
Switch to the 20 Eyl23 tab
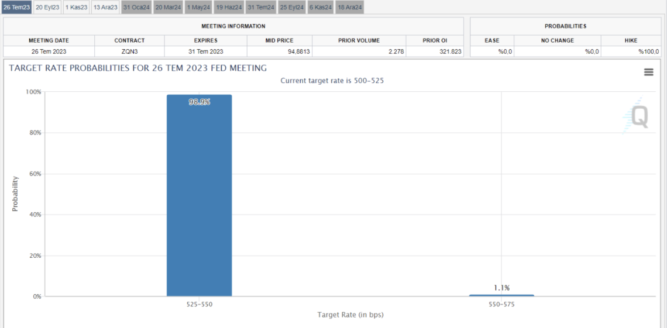click(47, 7)
